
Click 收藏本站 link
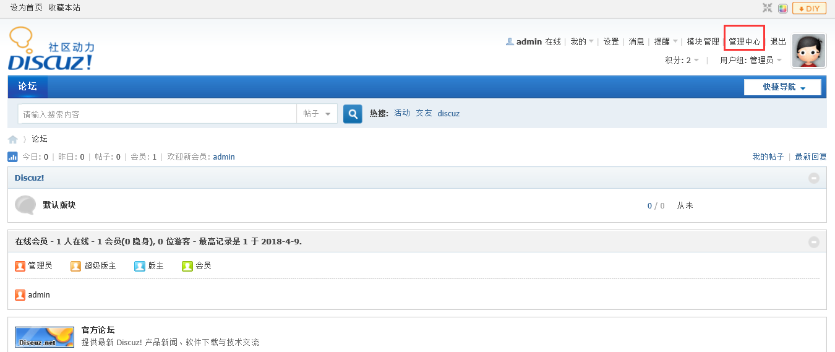click(64, 7)
